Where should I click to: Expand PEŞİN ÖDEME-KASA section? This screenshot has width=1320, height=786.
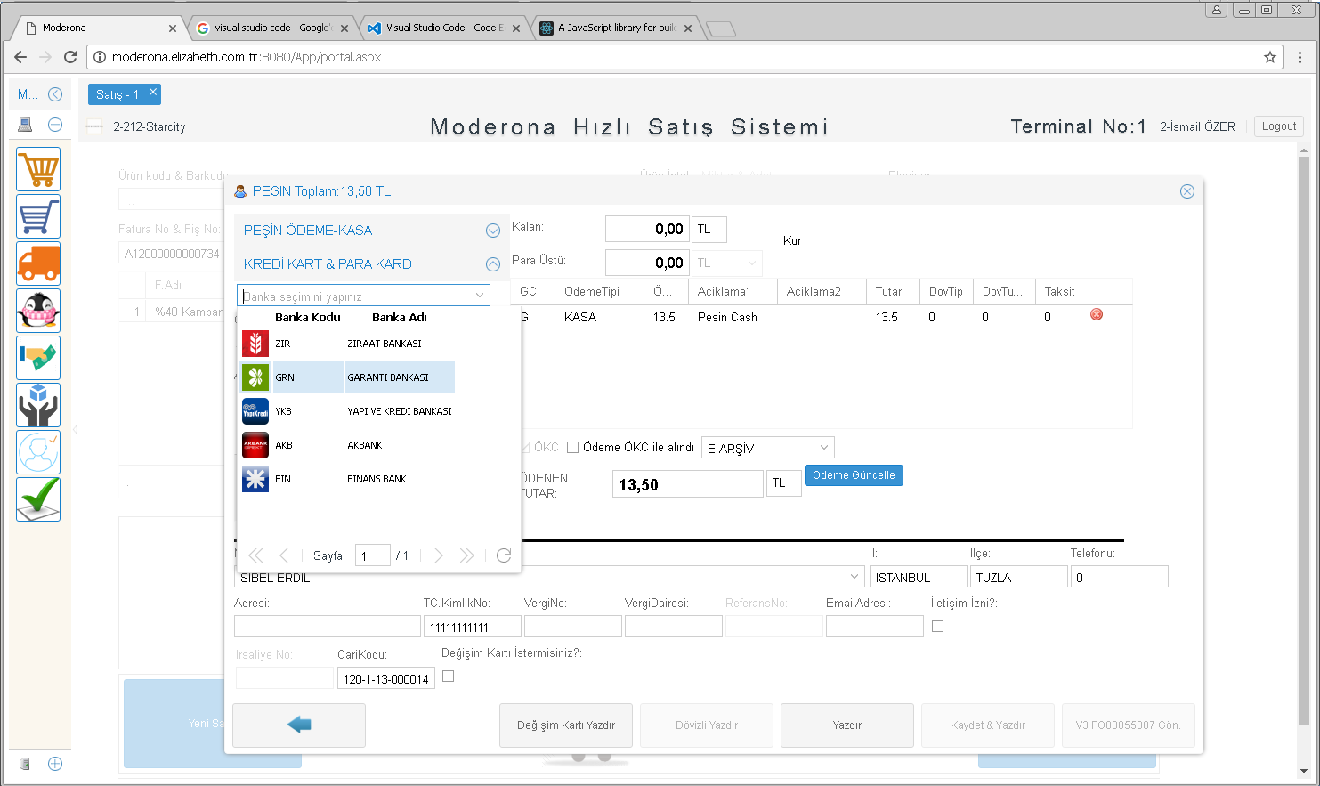493,231
